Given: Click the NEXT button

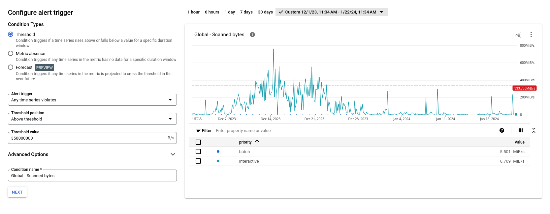Looking at the screenshot, I should pos(17,192).
